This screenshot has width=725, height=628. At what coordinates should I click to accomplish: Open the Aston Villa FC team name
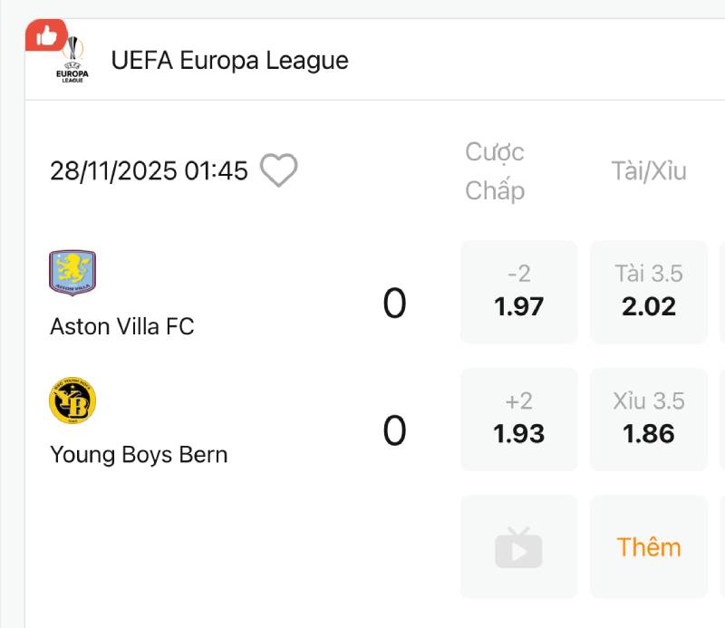tap(122, 326)
